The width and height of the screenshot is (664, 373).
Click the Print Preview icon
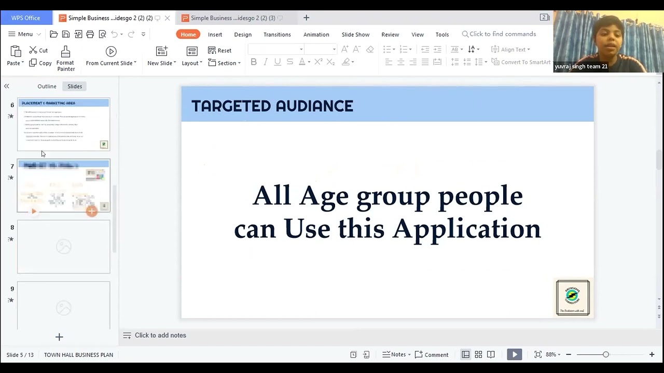tap(102, 34)
